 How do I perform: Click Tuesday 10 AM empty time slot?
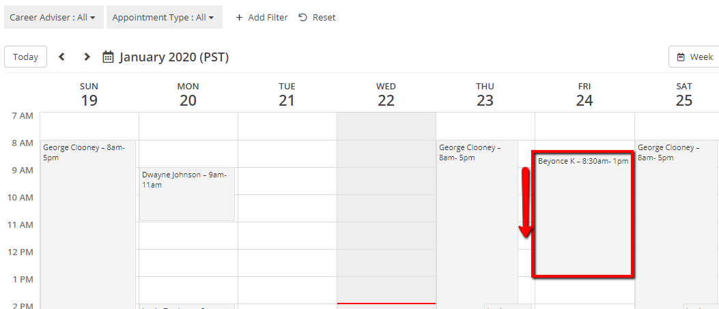(x=287, y=208)
